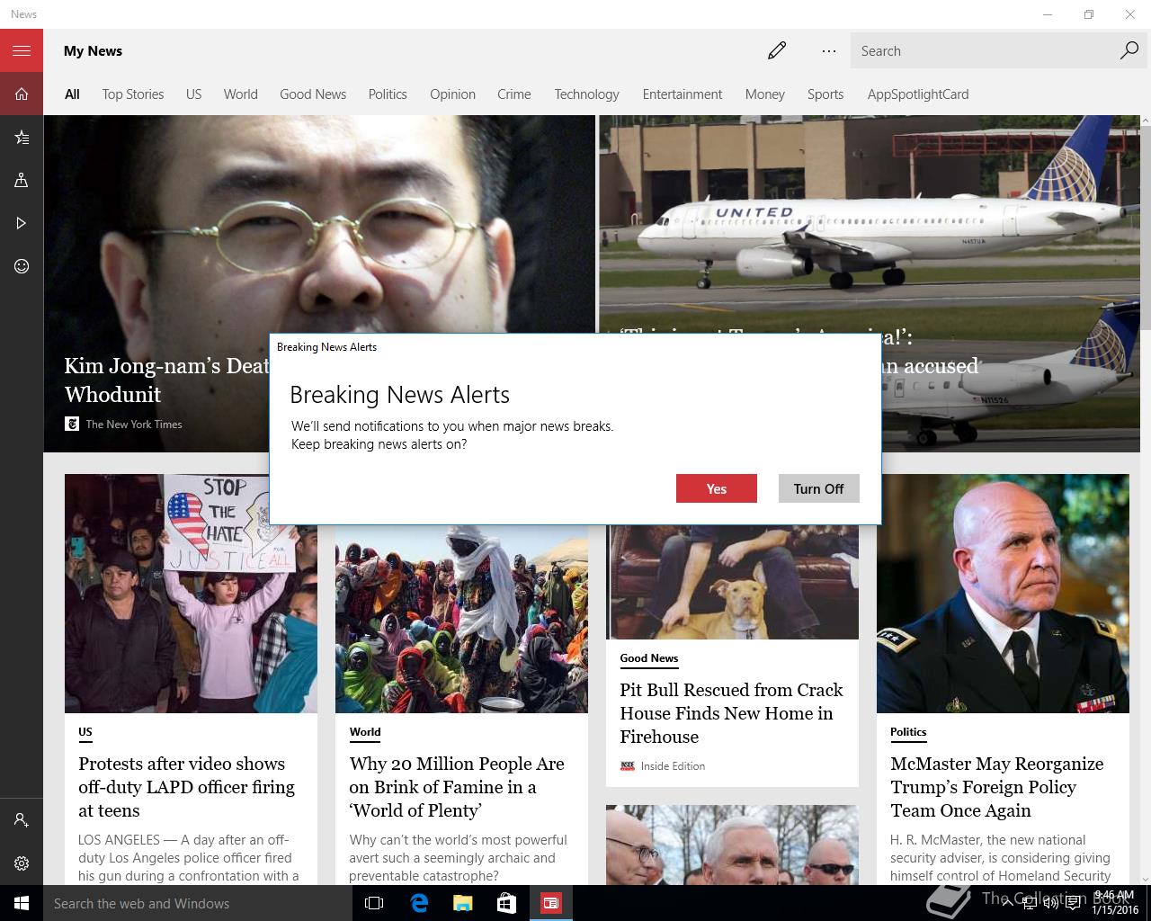Viewport: 1151px width, 921px height.
Task: Open Local news icon in sidebar
Action: coord(22,180)
